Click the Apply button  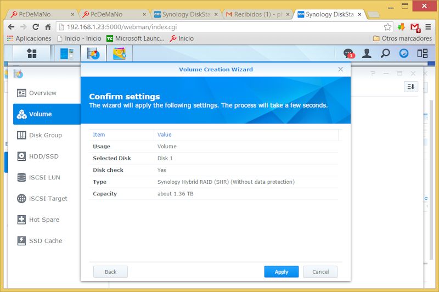pos(282,272)
